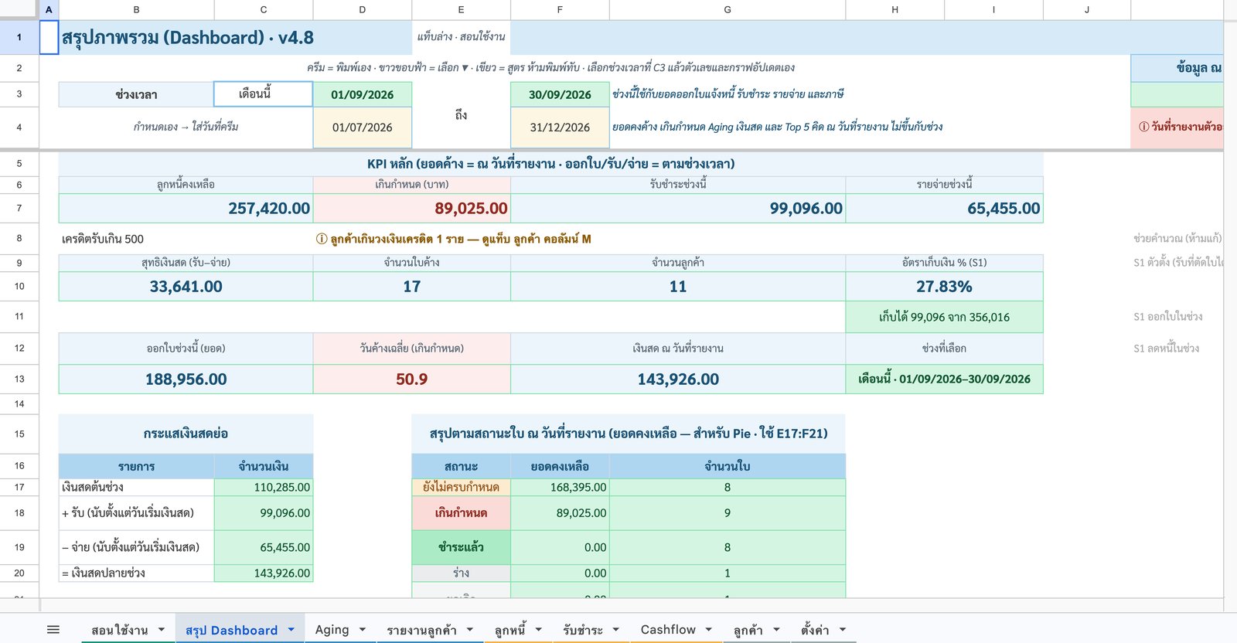Select row 13 header
This screenshot has height=643, width=1237.
coord(19,379)
